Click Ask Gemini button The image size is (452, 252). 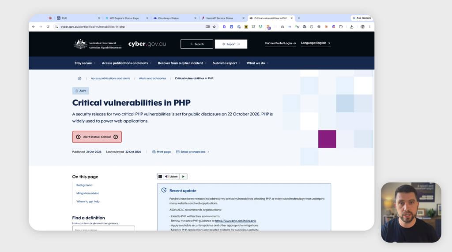click(x=362, y=18)
